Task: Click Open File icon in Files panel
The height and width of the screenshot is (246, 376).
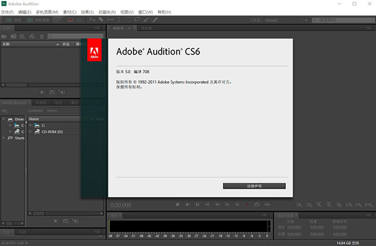Action: tap(4, 36)
